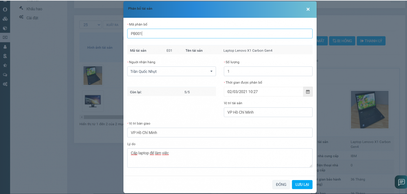Click the star icon in left sidebar
The width and height of the screenshot is (407, 194).
click(x=5, y=65)
